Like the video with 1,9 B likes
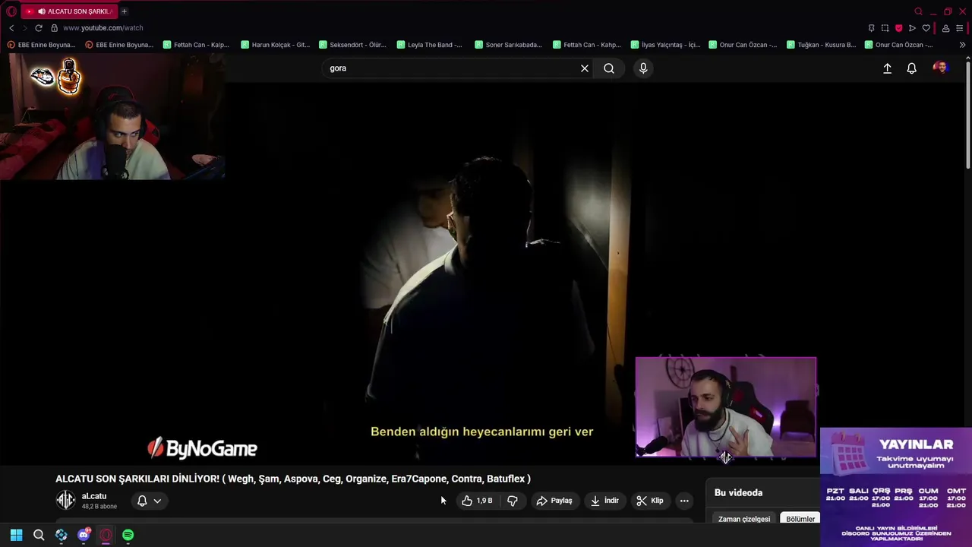 point(477,501)
